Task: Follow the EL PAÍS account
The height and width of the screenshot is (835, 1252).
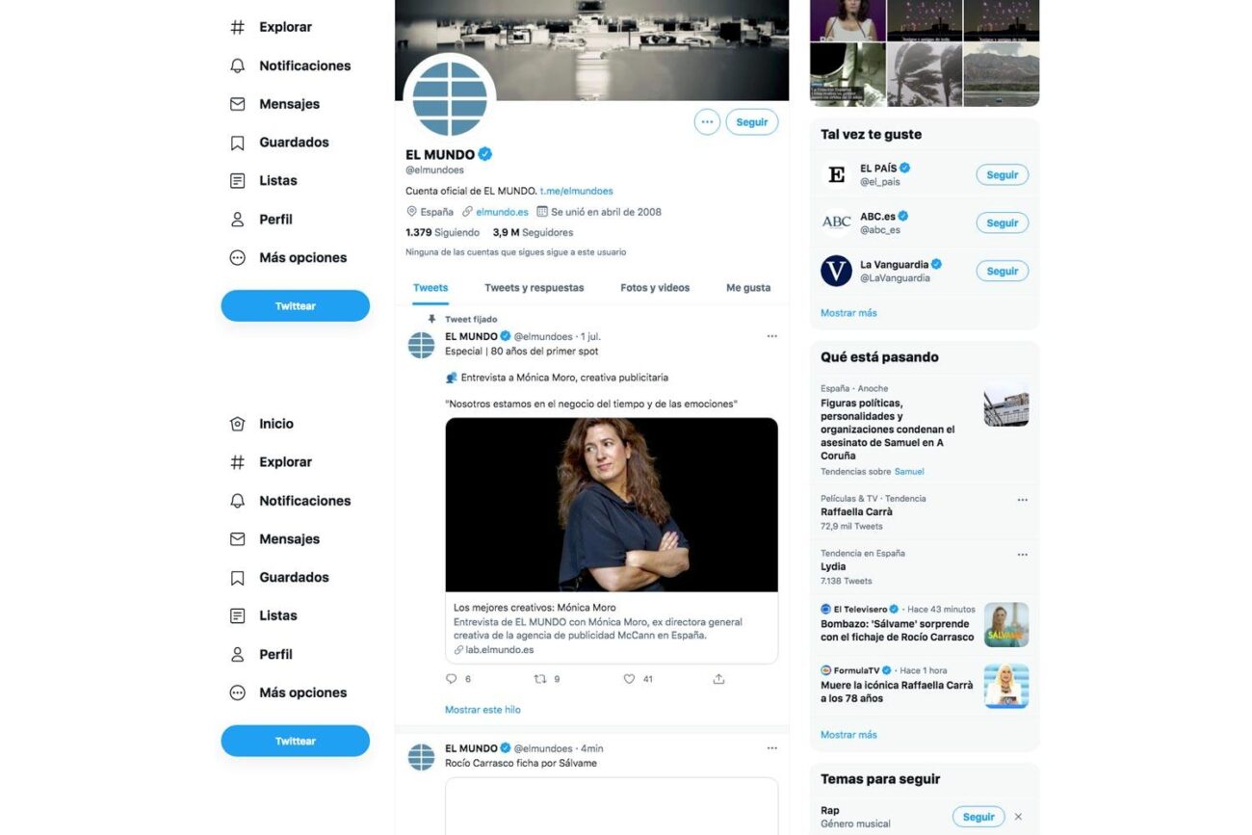Action: pyautogui.click(x=1002, y=175)
